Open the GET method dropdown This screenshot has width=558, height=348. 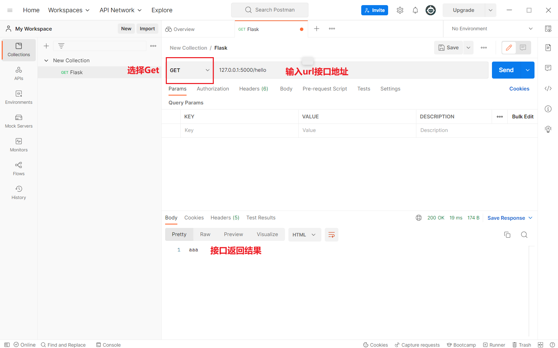coord(190,70)
